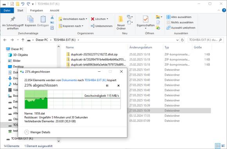Open the Löschen dropdown arrow

point(107,19)
